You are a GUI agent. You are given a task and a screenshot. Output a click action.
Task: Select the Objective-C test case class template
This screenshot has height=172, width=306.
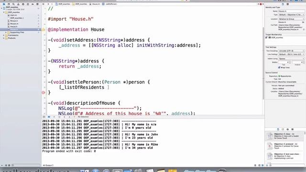click(x=284, y=156)
